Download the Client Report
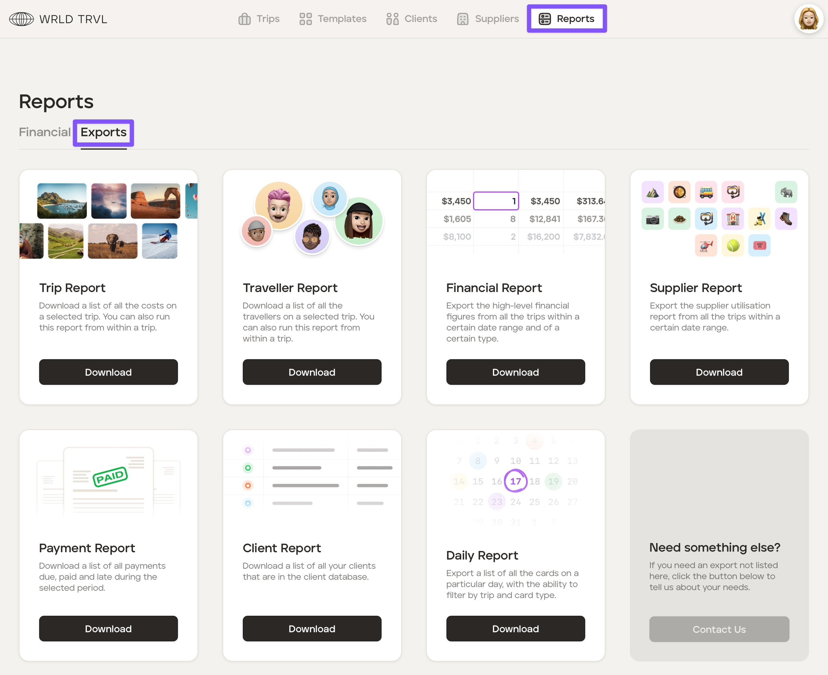The width and height of the screenshot is (828, 675). coord(312,628)
